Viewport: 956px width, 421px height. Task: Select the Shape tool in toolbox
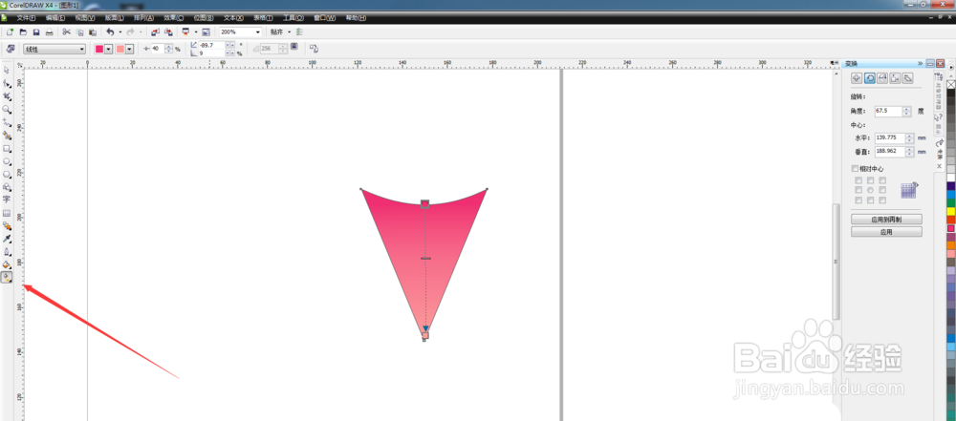7,83
